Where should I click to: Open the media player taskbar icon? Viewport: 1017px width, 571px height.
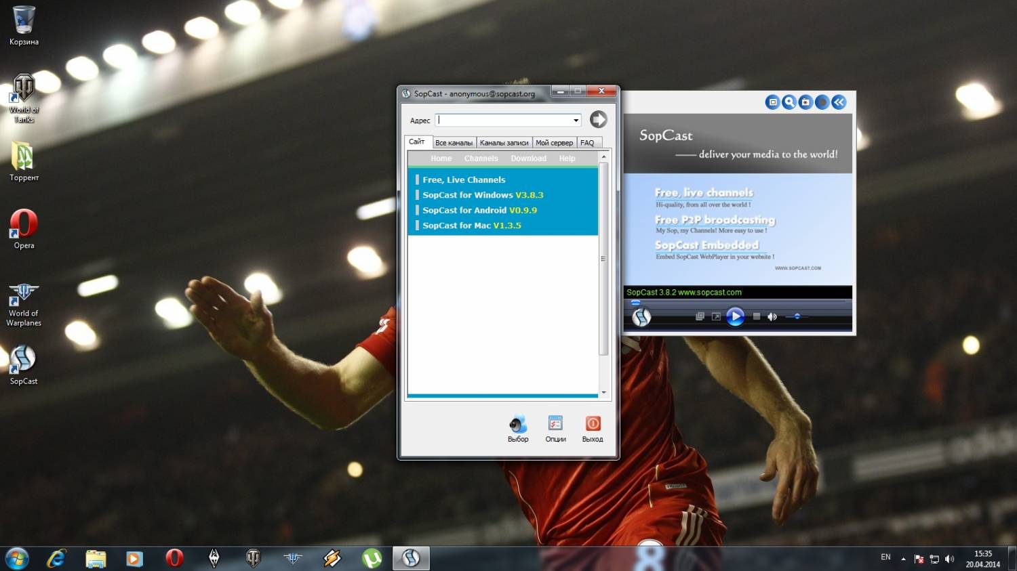134,558
